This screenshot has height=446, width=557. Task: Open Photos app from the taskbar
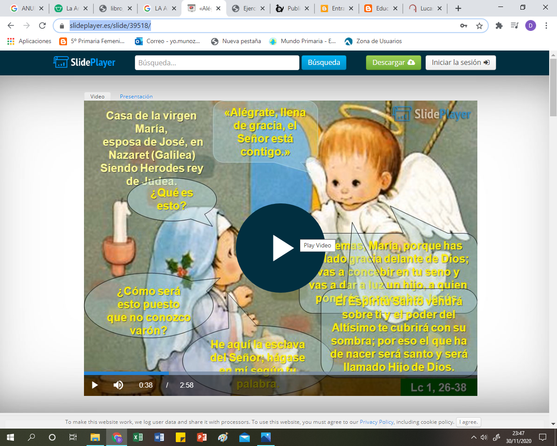(x=266, y=437)
